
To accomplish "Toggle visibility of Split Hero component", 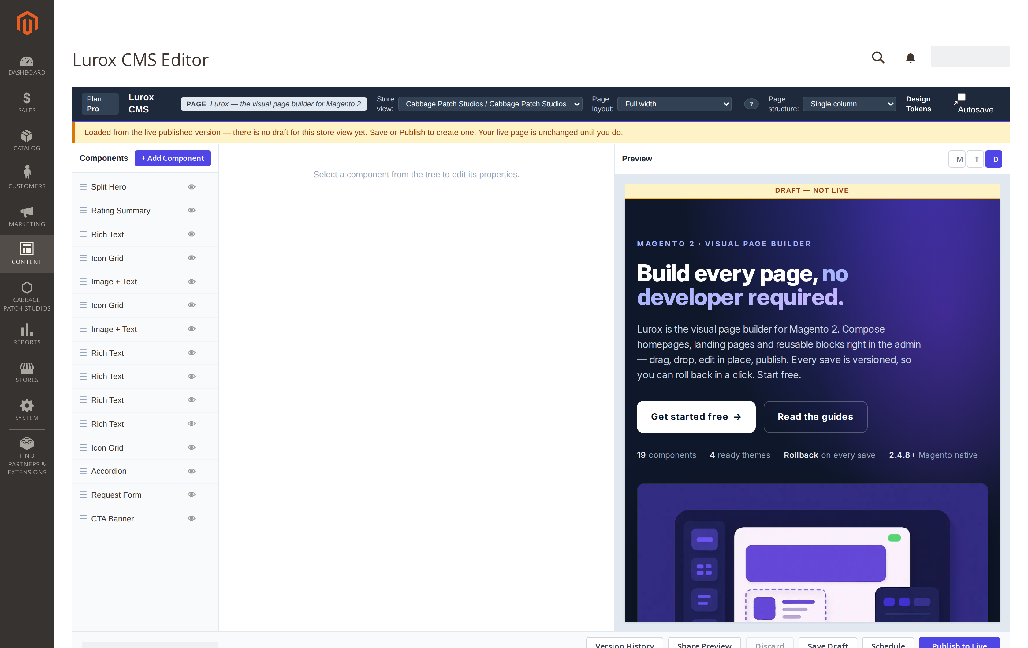I will [192, 187].
